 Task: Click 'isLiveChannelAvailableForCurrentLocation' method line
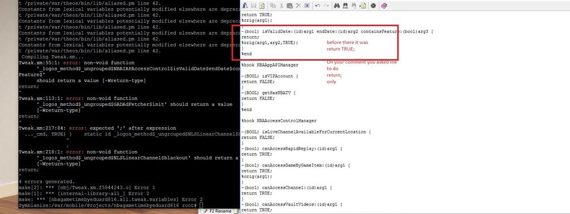pos(306,132)
